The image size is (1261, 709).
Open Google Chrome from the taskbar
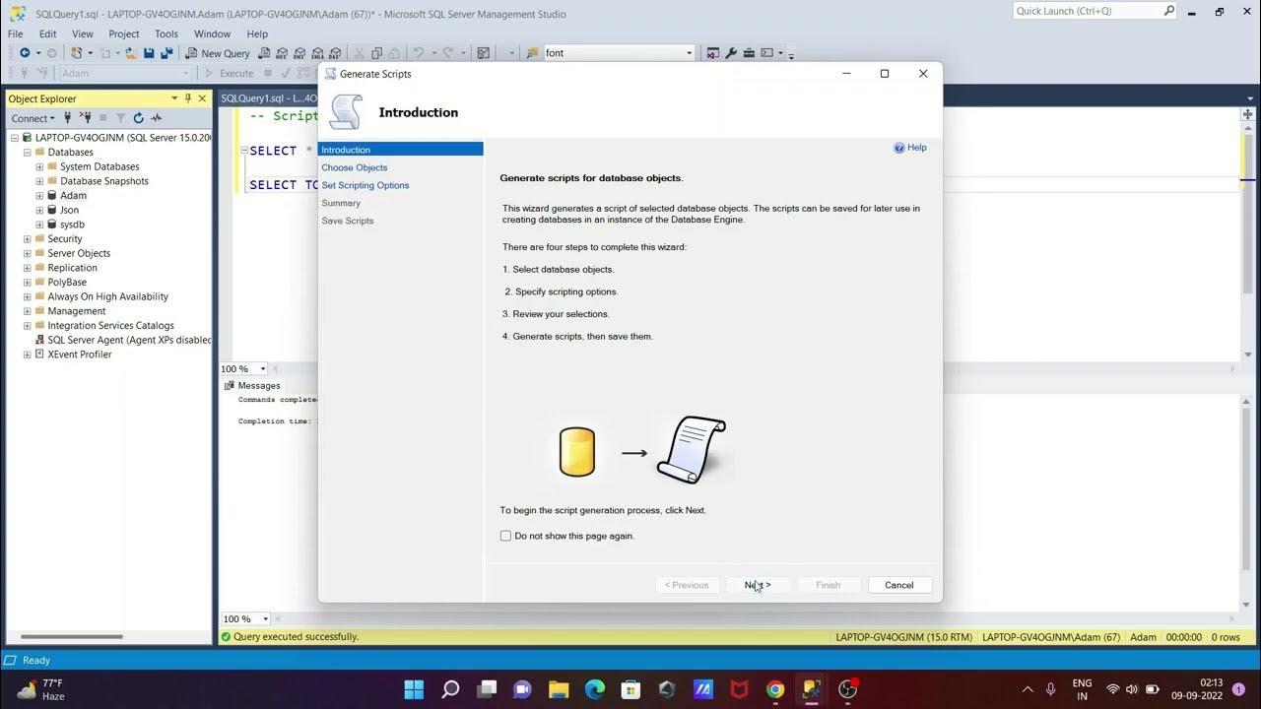coord(775,689)
